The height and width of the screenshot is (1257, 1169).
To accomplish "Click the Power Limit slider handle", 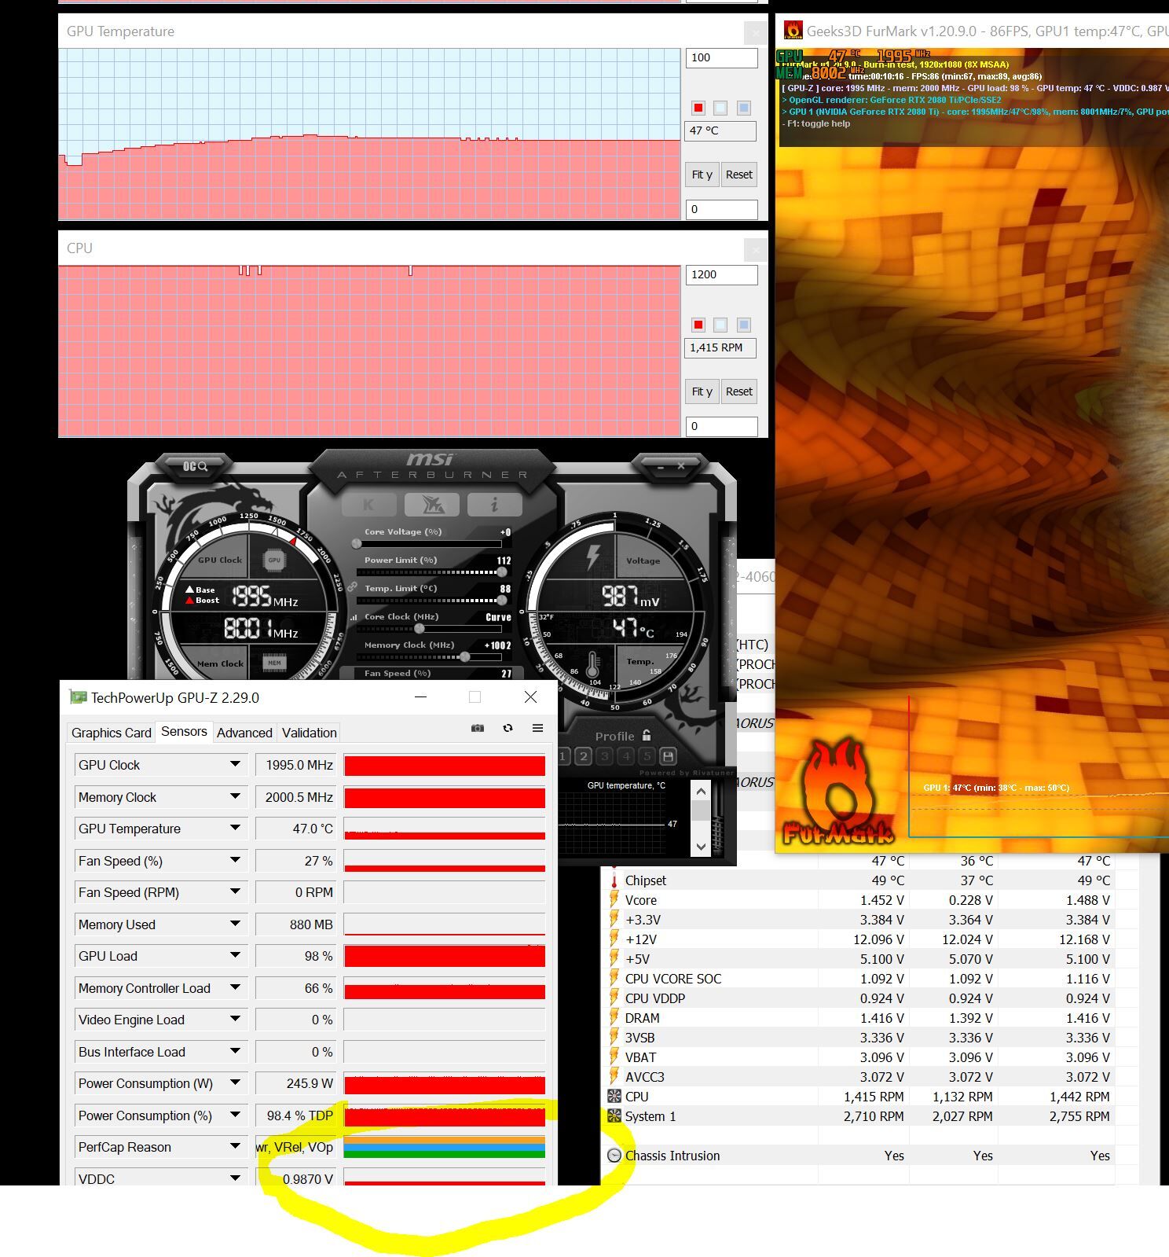I will coord(502,572).
